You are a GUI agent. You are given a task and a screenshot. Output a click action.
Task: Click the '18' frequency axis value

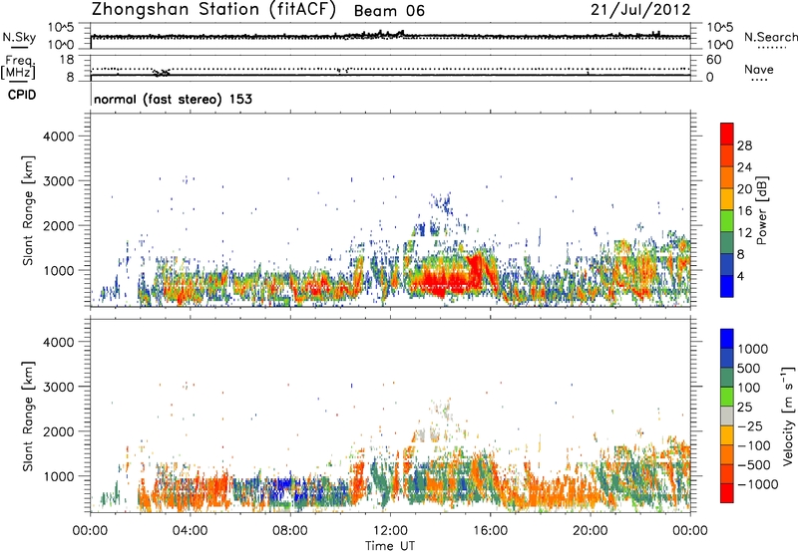click(x=67, y=60)
